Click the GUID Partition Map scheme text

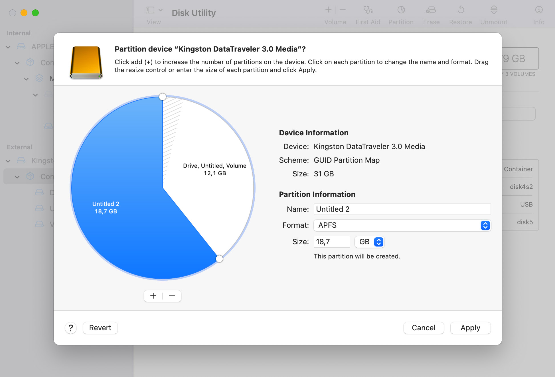347,160
